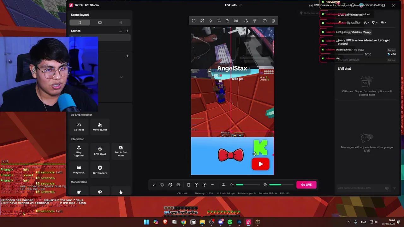
Task: Select the portrait scene layout
Action: point(80,22)
